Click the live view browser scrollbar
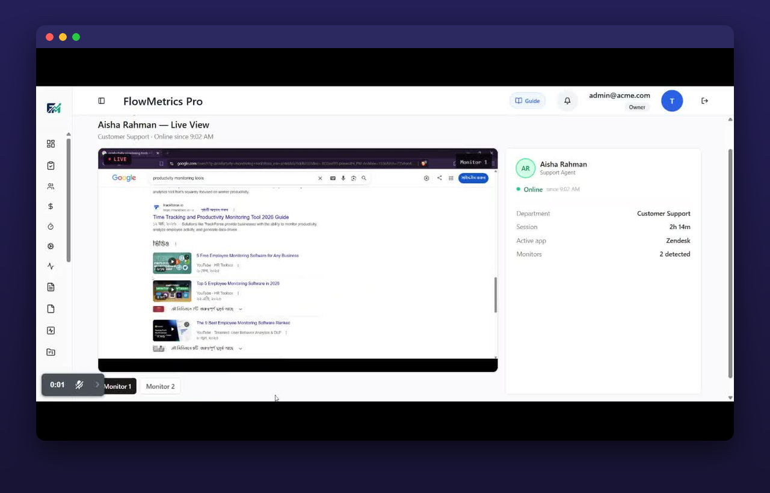This screenshot has height=493, width=770. [x=496, y=295]
